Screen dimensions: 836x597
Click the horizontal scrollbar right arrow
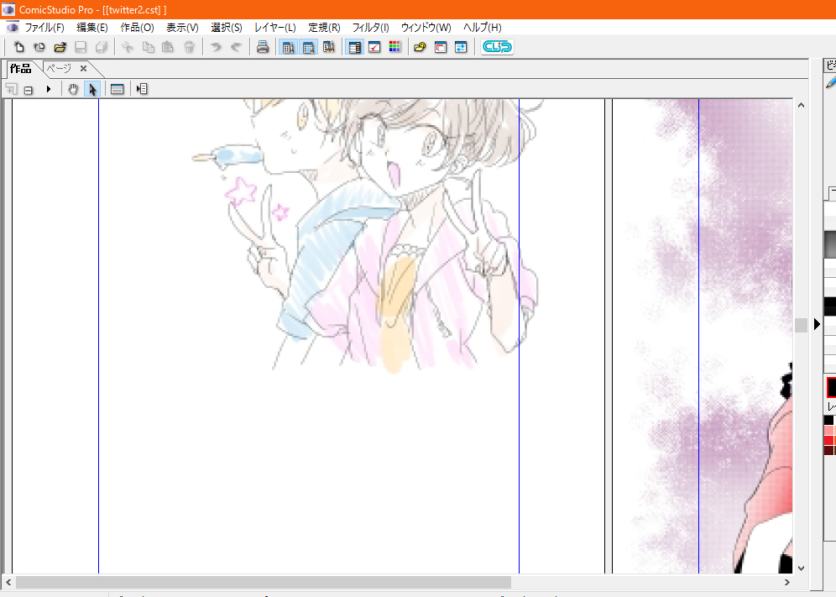pos(787,582)
